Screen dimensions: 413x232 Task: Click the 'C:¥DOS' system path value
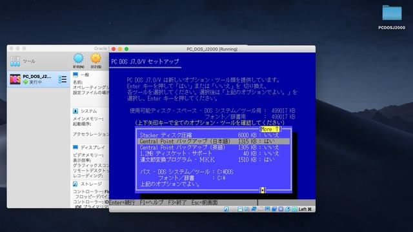tap(225, 172)
